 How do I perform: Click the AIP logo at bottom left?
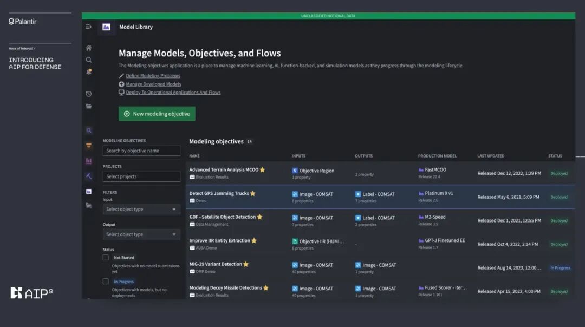point(31,293)
